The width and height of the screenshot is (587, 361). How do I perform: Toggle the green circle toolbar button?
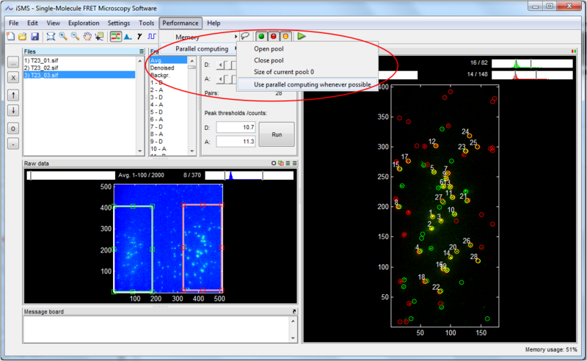click(260, 36)
